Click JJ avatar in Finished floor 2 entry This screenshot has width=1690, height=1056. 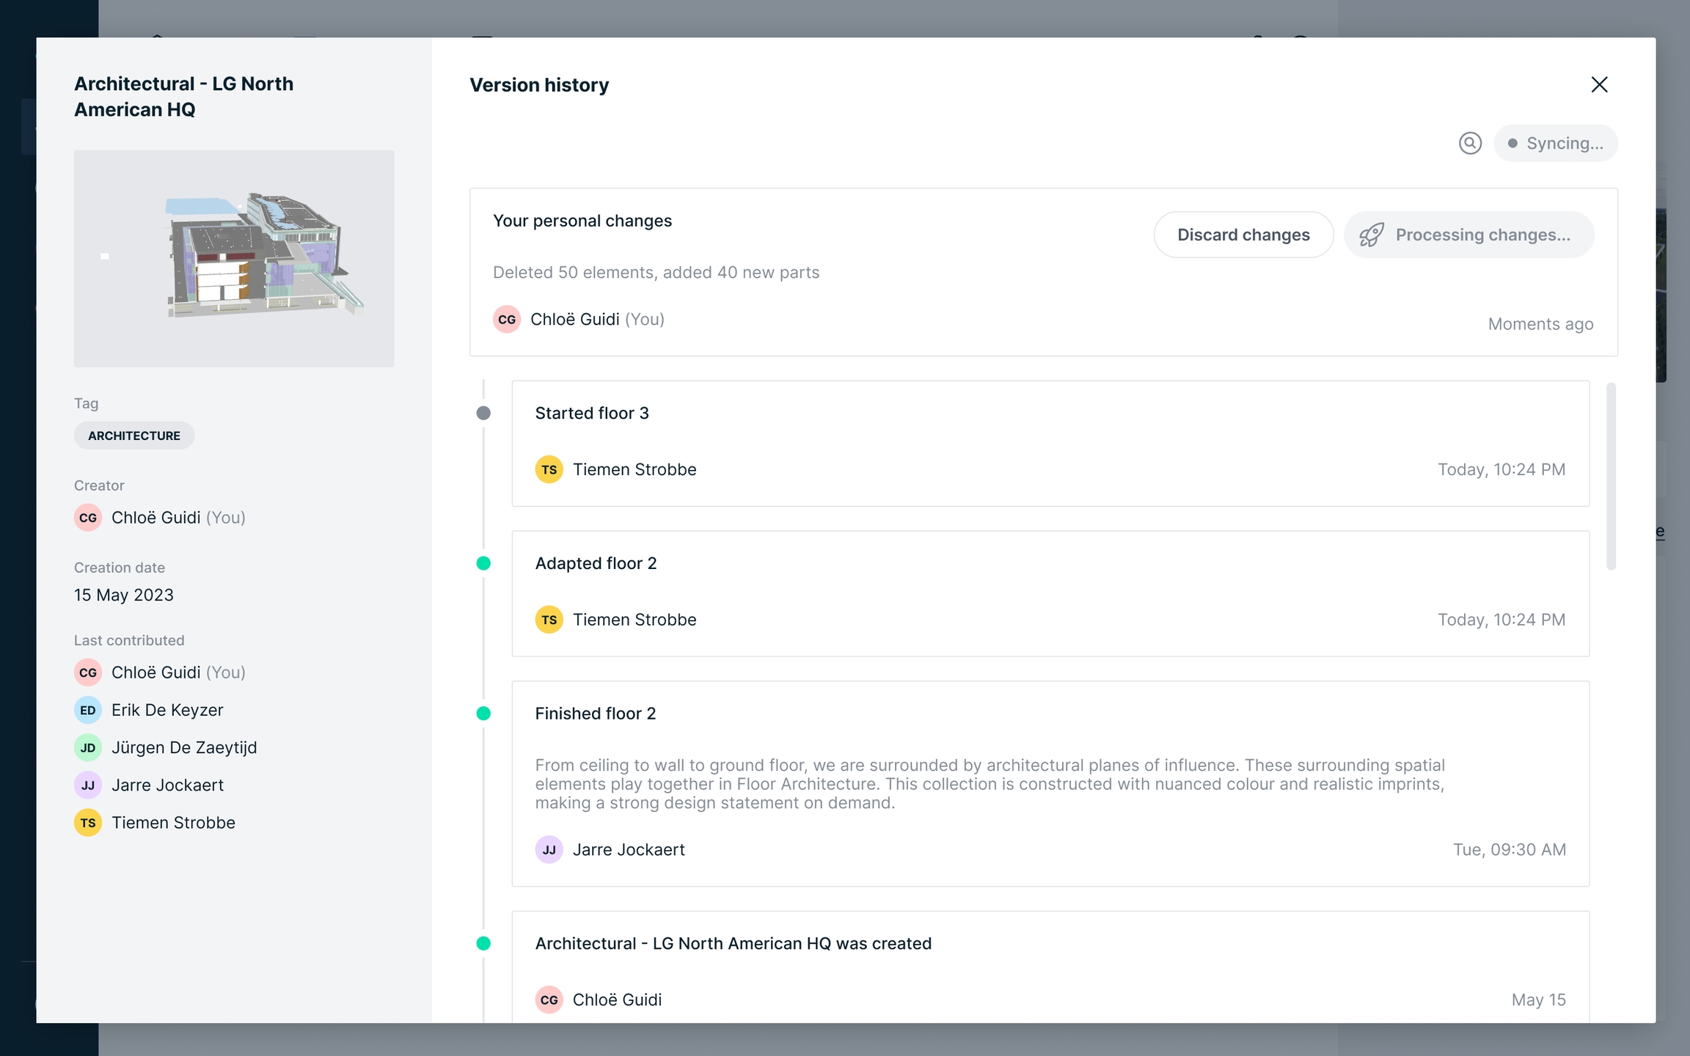[549, 850]
